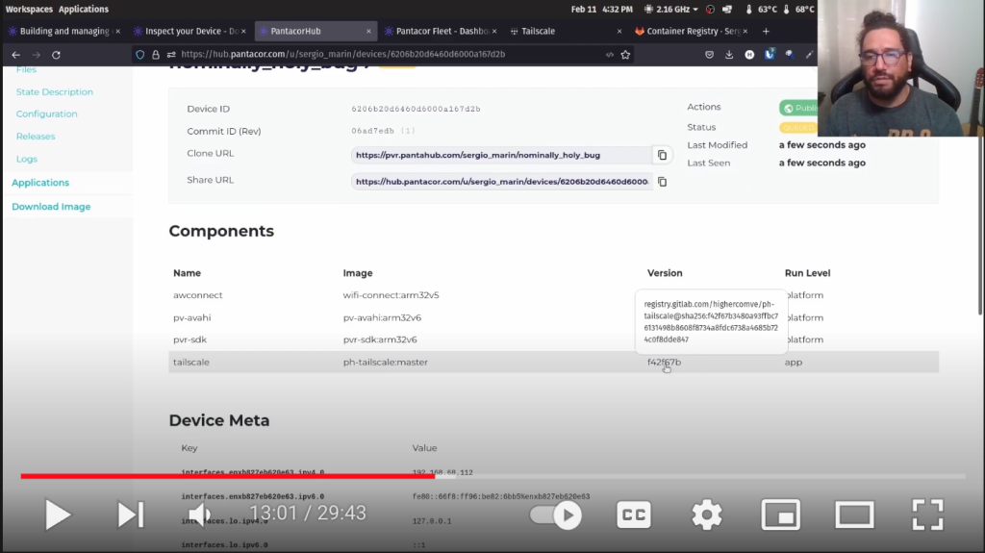Viewport: 985px width, 553px height.
Task: Open the Workspaces menu
Action: 29,9
